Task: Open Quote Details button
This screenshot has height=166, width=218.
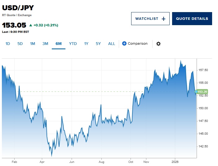Action: 192,19
